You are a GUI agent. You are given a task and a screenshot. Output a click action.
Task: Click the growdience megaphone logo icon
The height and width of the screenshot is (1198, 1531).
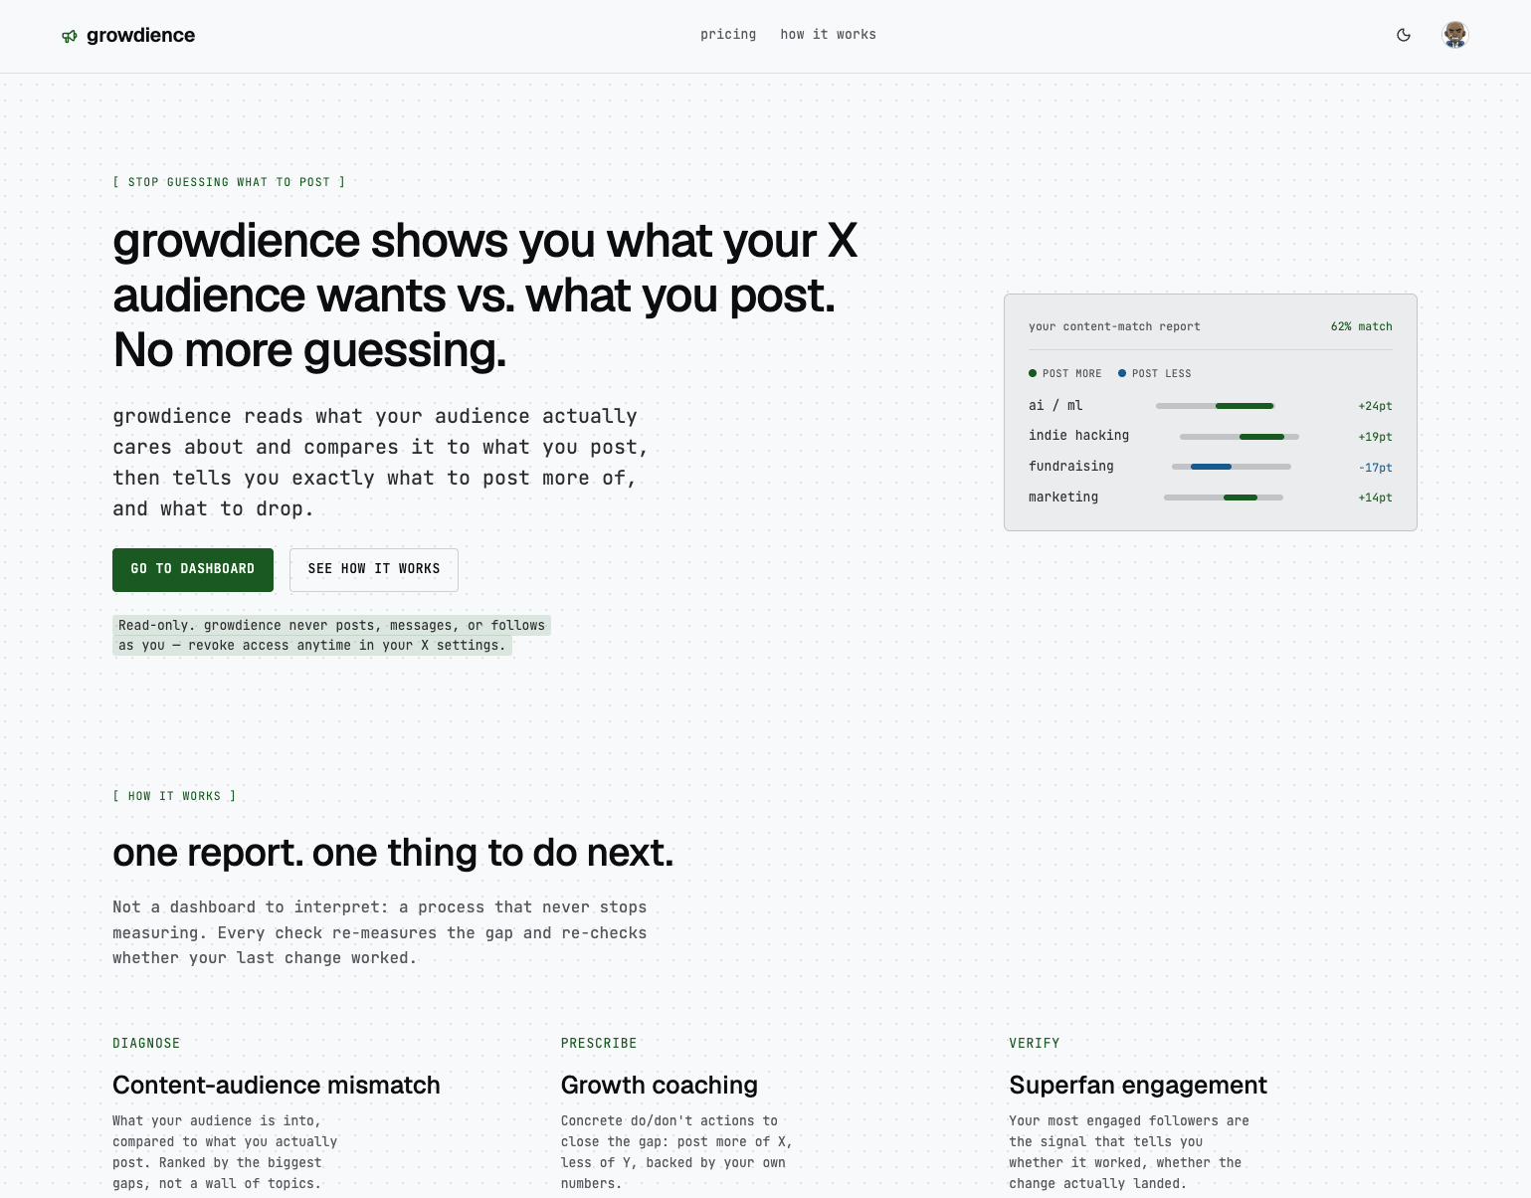[70, 36]
